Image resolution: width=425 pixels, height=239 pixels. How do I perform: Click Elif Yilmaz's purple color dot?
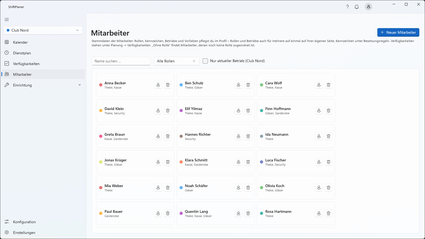181,111
